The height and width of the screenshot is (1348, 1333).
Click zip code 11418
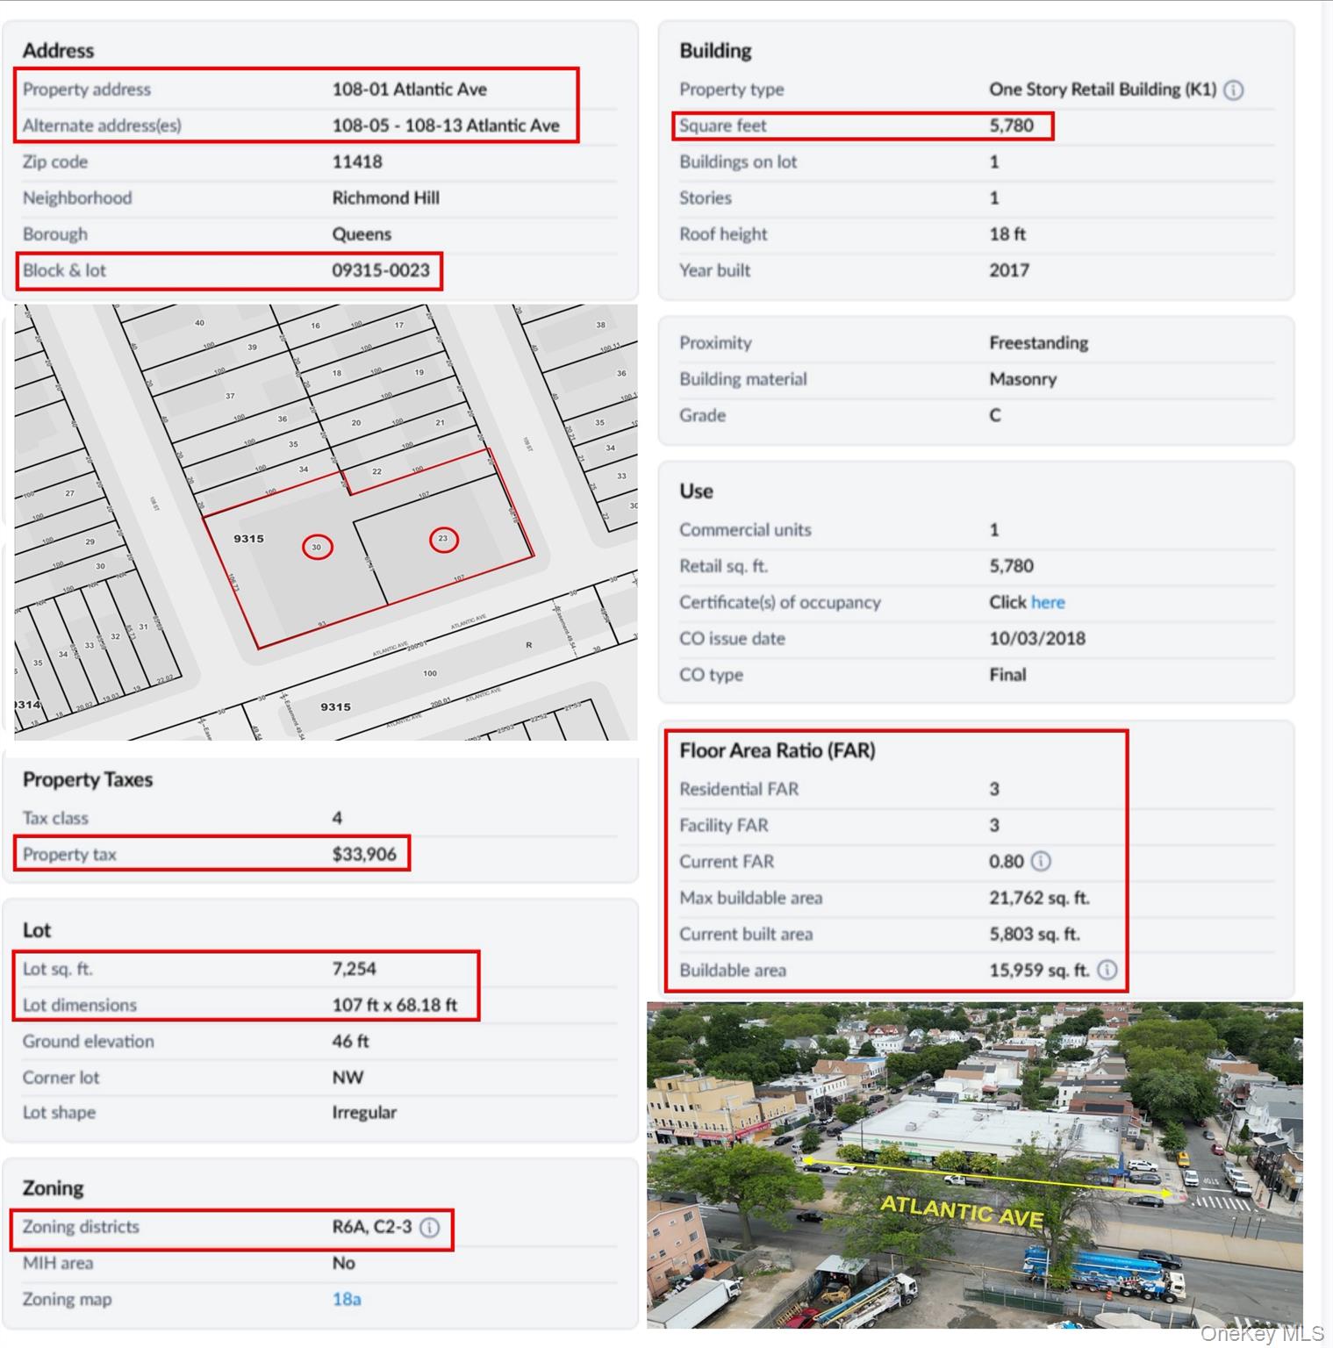(357, 161)
